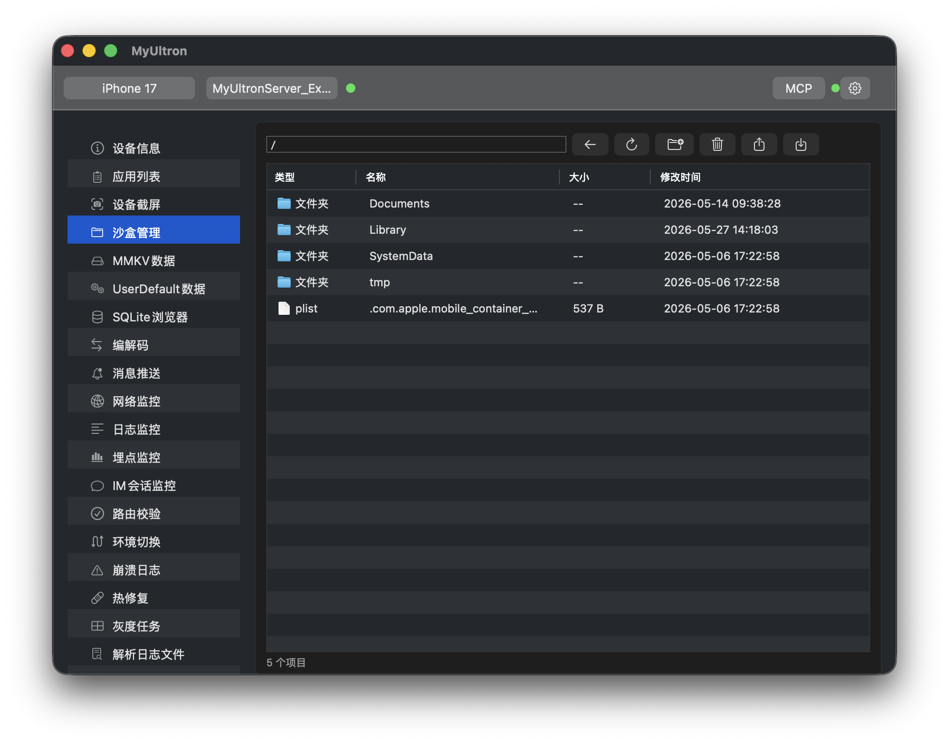Click date 2026-05-27 14:18:03
Viewport: 949px width, 744px height.
tap(721, 230)
